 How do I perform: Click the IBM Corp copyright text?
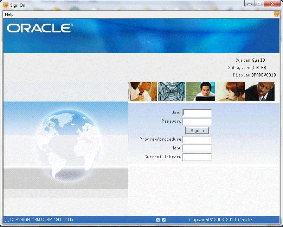tap(39, 220)
